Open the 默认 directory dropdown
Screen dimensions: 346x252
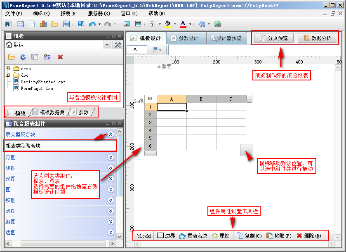[107, 45]
